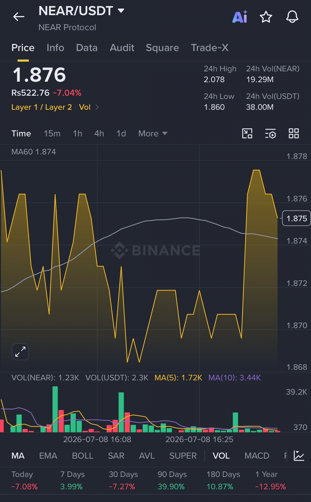Tap the back arrow icon
This screenshot has height=502, width=311.
[x=18, y=17]
